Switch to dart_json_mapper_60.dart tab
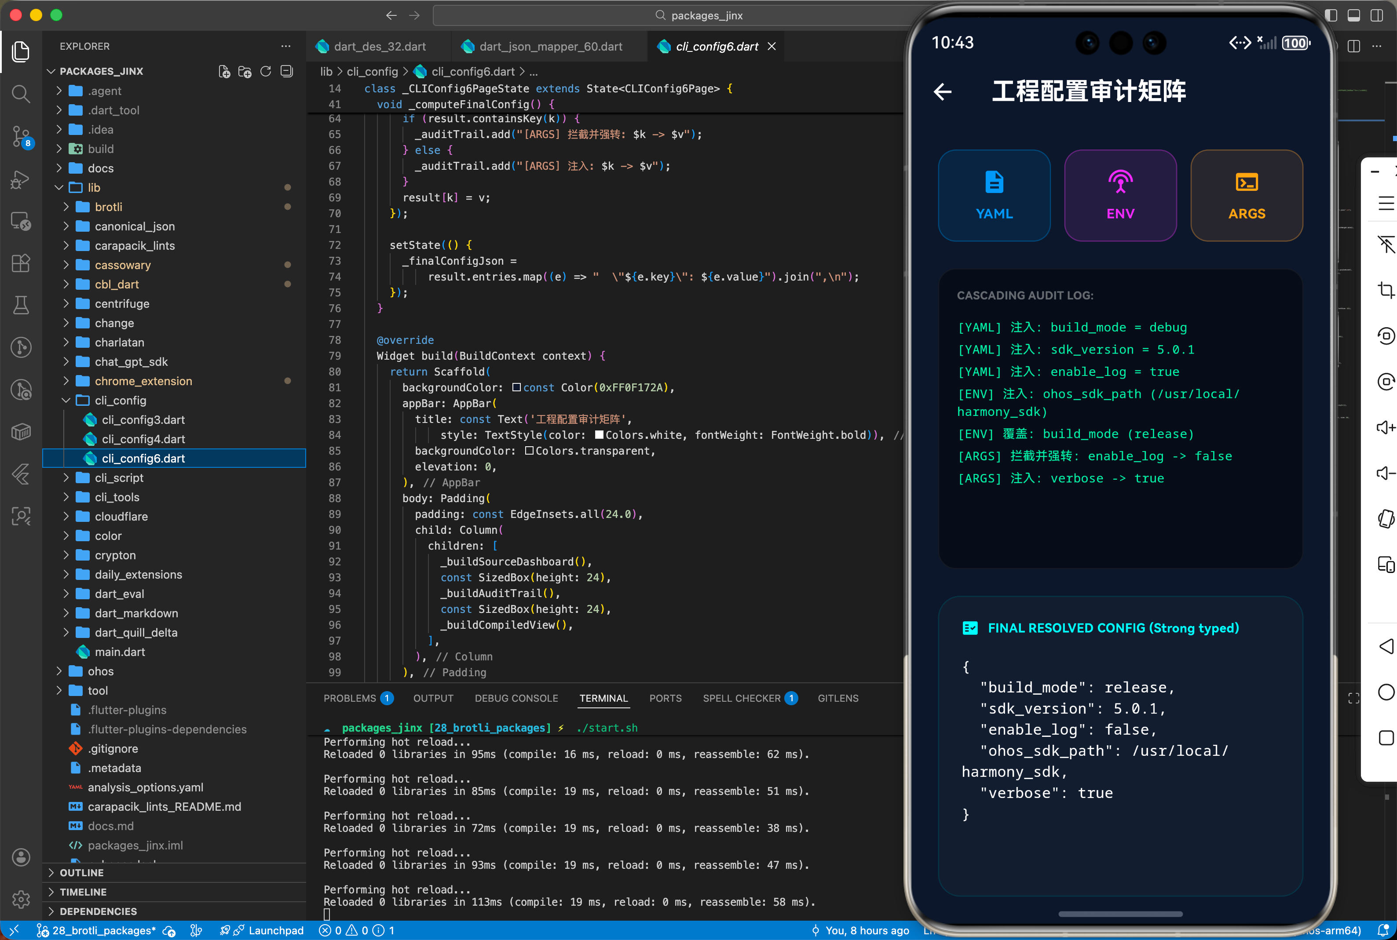The width and height of the screenshot is (1397, 940). (550, 47)
